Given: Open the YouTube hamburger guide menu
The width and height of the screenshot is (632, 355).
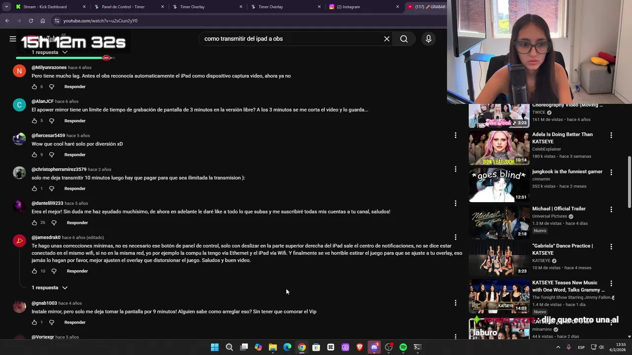Looking at the screenshot, I should click(13, 38).
